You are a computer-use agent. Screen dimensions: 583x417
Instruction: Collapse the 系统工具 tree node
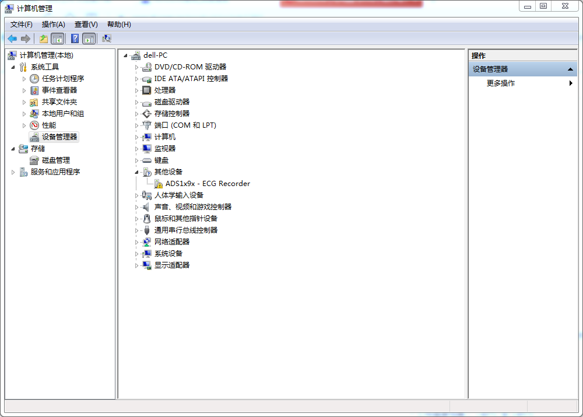pos(13,67)
